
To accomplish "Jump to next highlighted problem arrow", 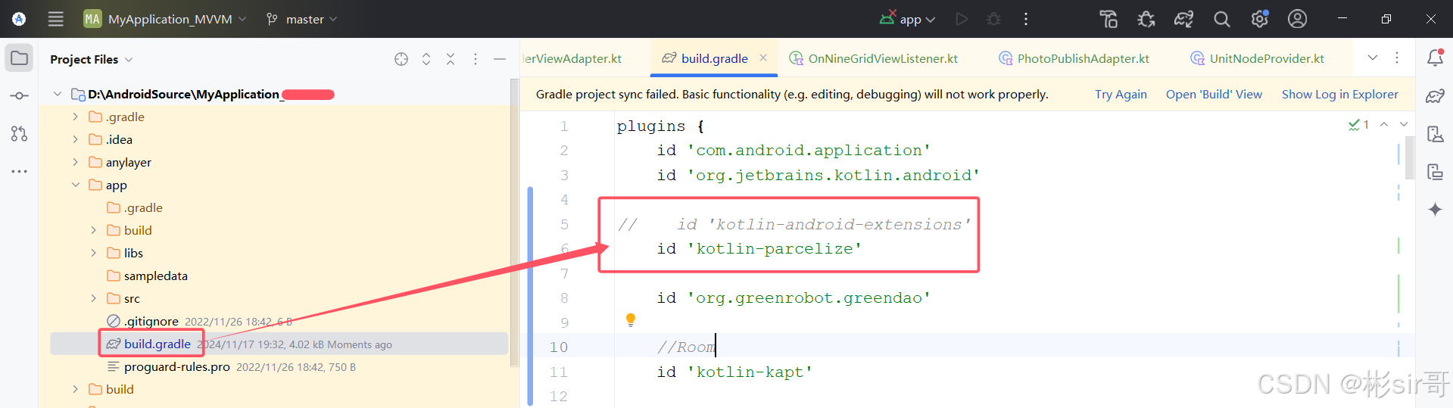I will coord(1404,124).
